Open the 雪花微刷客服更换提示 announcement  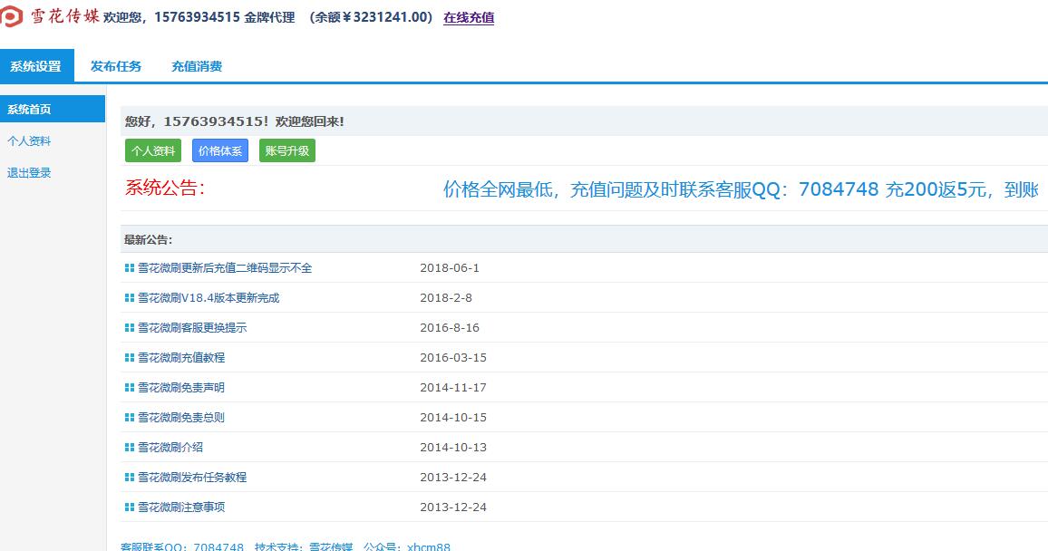point(192,328)
